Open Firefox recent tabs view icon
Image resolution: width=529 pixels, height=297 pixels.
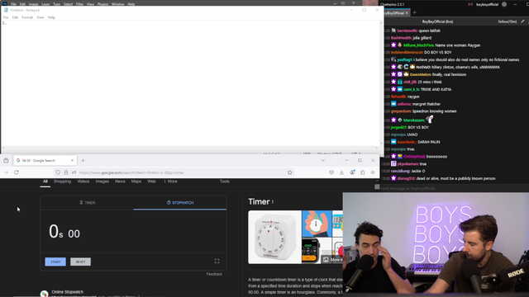coord(6,161)
